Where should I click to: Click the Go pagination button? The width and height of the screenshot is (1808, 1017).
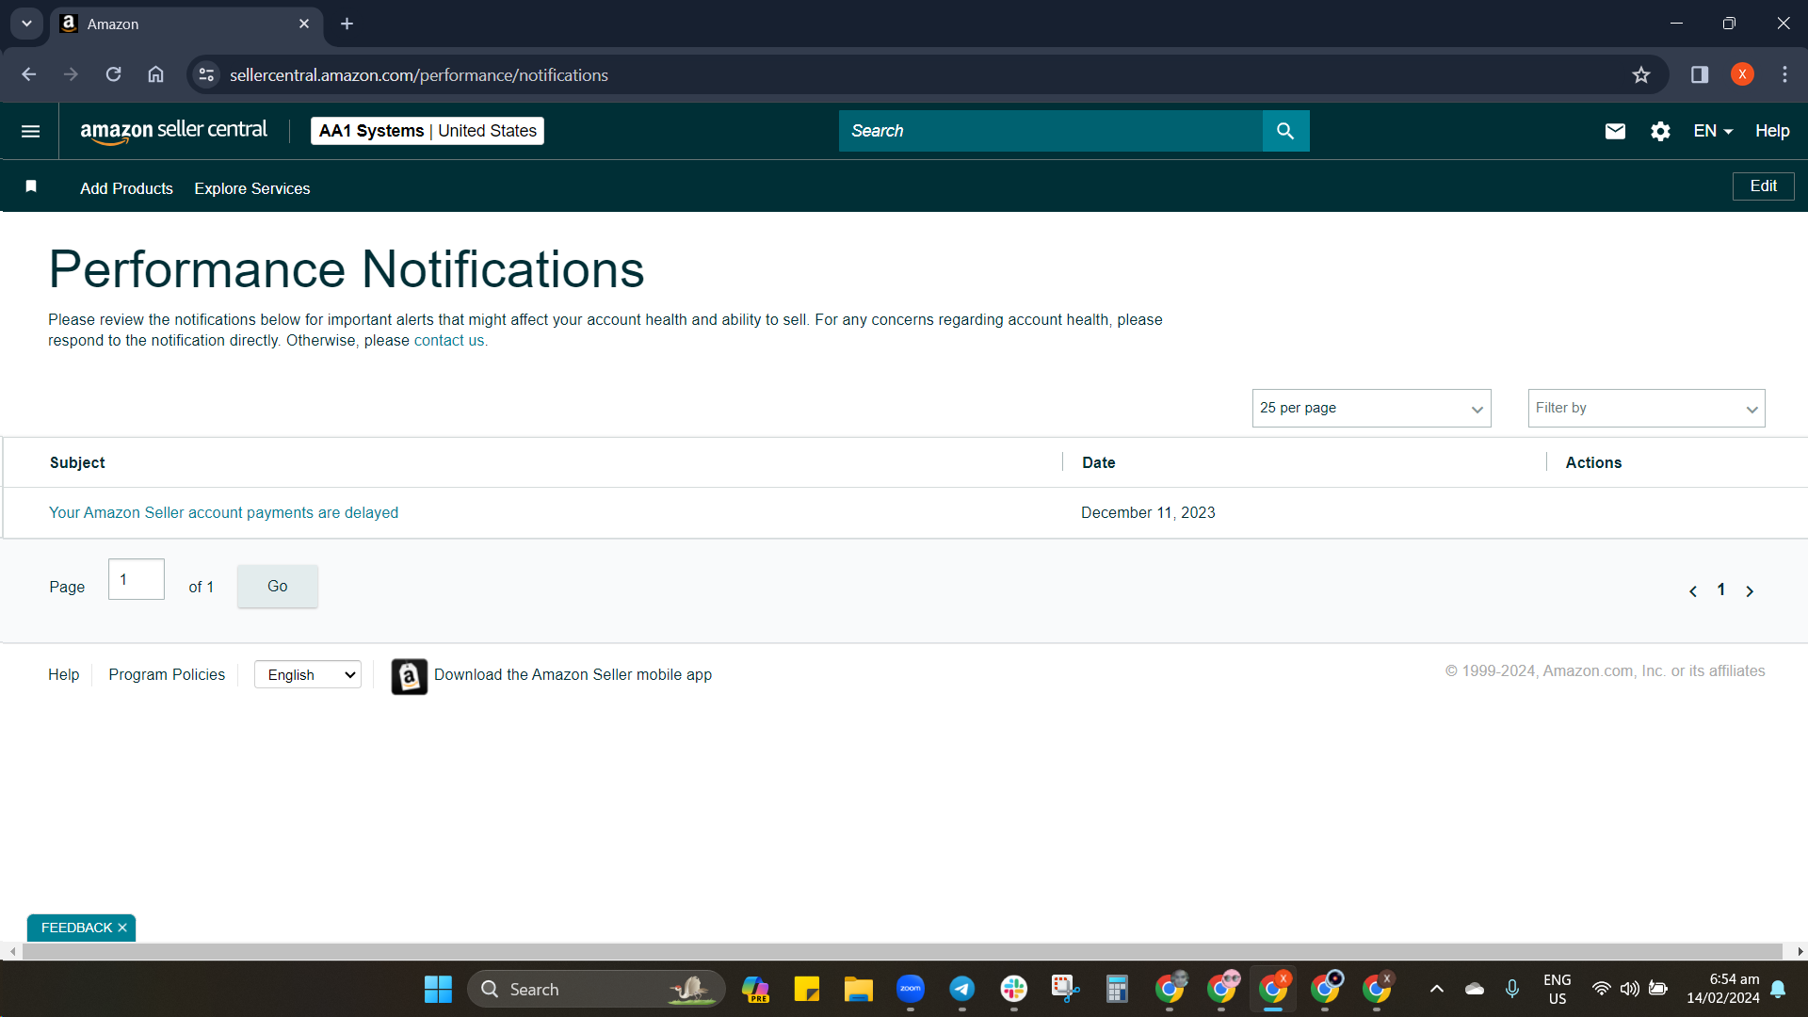click(278, 586)
